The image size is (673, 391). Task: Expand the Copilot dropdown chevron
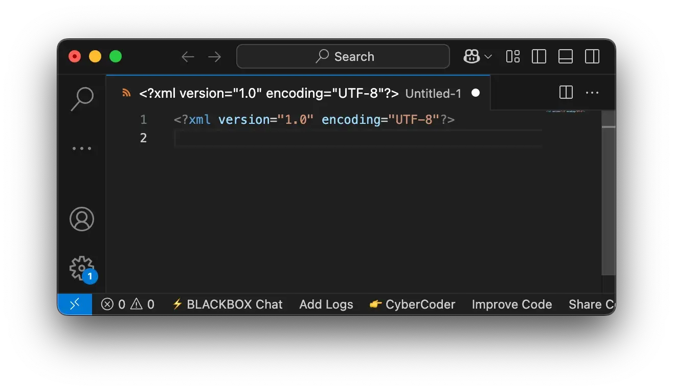tap(488, 56)
